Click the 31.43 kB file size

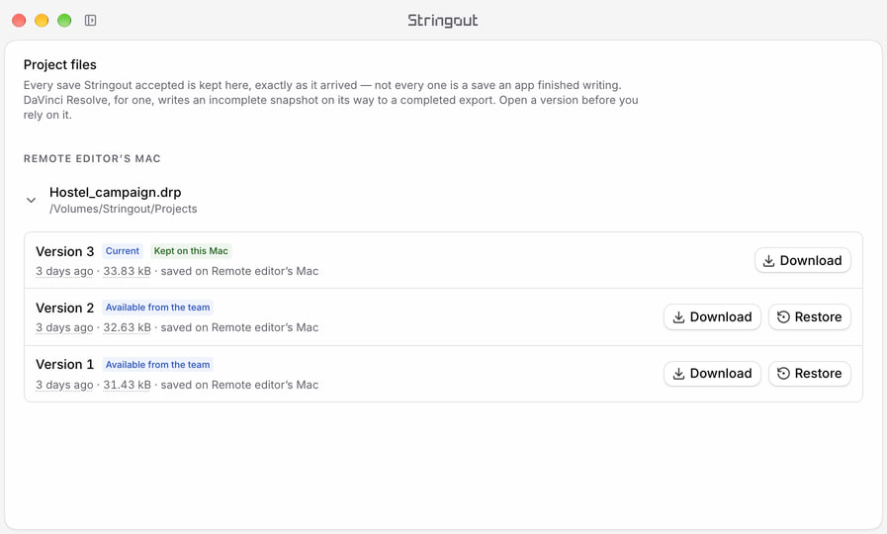click(x=127, y=385)
